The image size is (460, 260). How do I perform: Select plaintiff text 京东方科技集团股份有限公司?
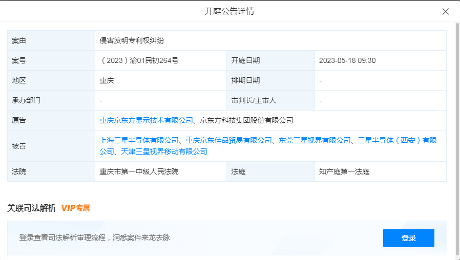coord(246,120)
